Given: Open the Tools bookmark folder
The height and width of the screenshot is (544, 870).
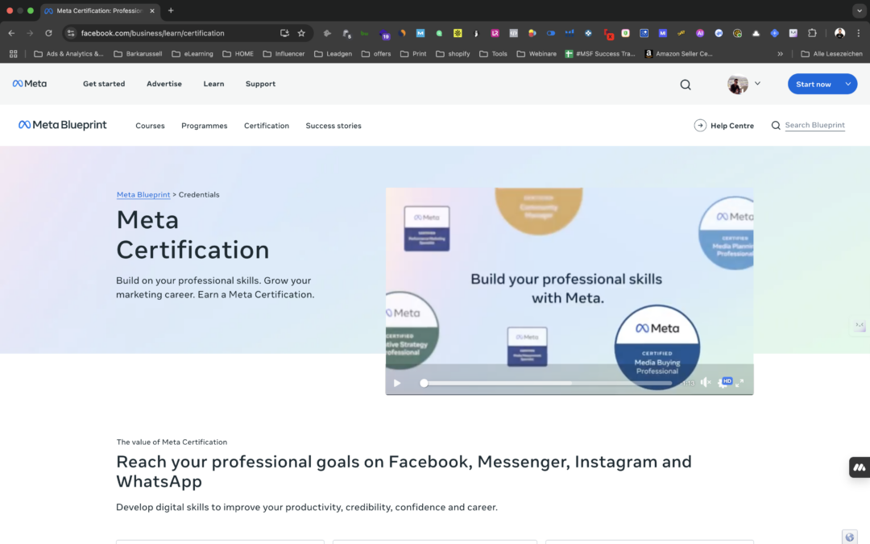Looking at the screenshot, I should point(493,54).
